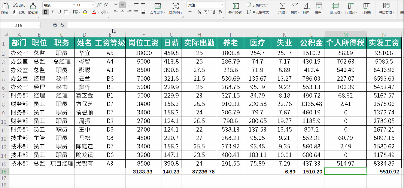Click the Auto Wrap (自动换行) button

[176, 9]
